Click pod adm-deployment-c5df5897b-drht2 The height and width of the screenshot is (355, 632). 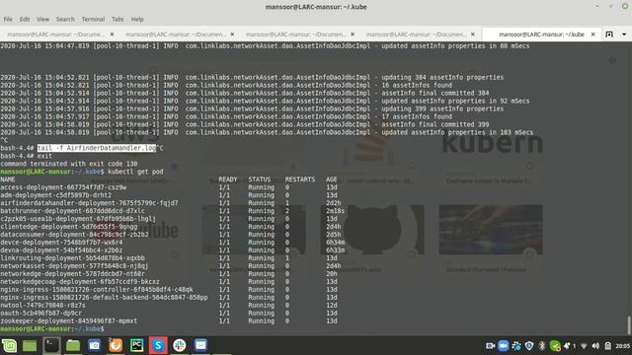click(56, 195)
